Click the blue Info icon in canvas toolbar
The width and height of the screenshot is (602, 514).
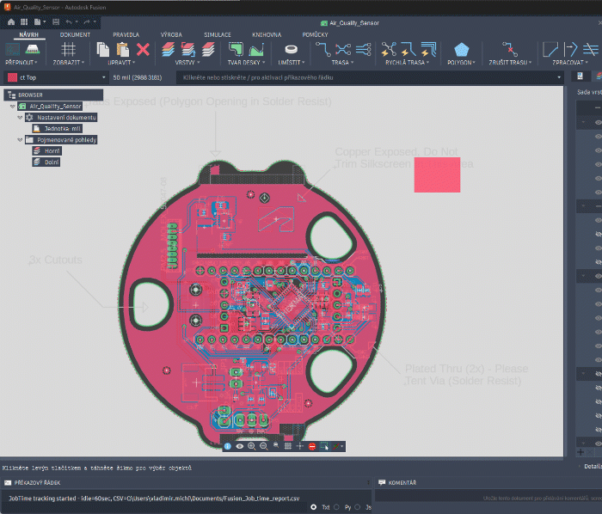pyautogui.click(x=228, y=446)
